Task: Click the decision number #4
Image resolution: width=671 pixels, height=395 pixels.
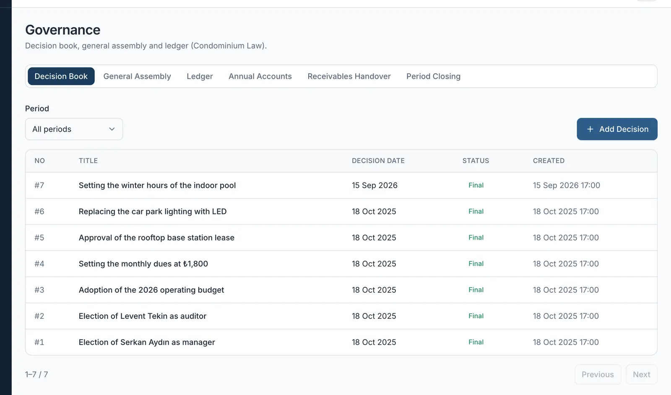Action: tap(39, 264)
